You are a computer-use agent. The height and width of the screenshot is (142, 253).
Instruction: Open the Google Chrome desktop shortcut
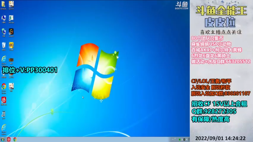tap(4, 88)
